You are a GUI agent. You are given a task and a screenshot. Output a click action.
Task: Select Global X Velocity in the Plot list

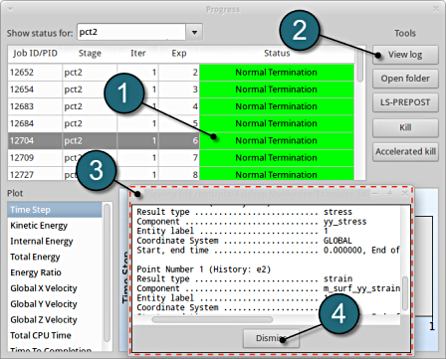pyautogui.click(x=55, y=288)
